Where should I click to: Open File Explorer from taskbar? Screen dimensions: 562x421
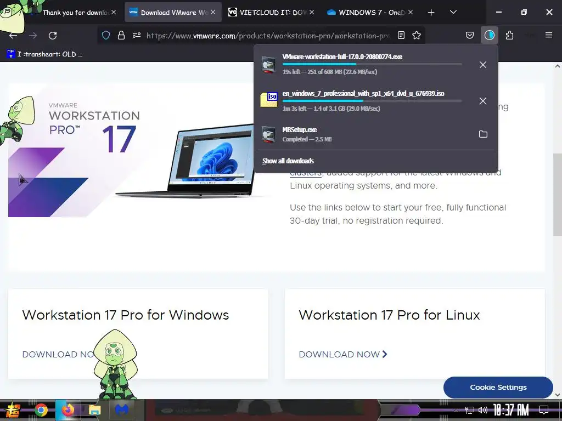click(95, 410)
